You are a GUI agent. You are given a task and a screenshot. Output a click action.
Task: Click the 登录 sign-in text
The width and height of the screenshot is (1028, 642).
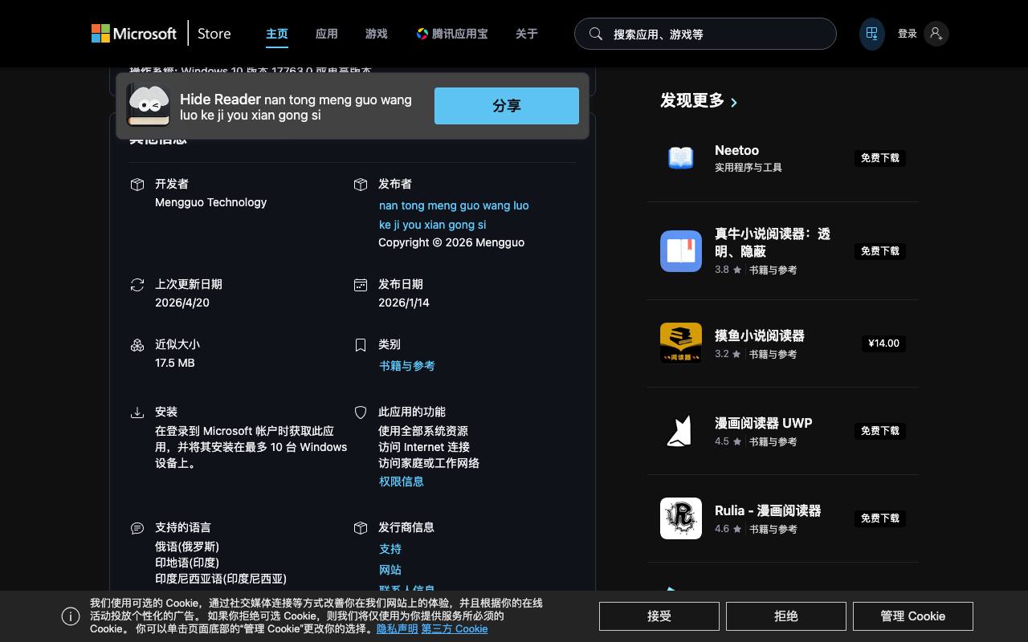[x=908, y=34]
